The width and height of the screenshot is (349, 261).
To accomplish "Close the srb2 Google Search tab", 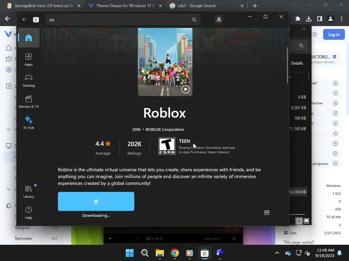I will tap(242, 6).
